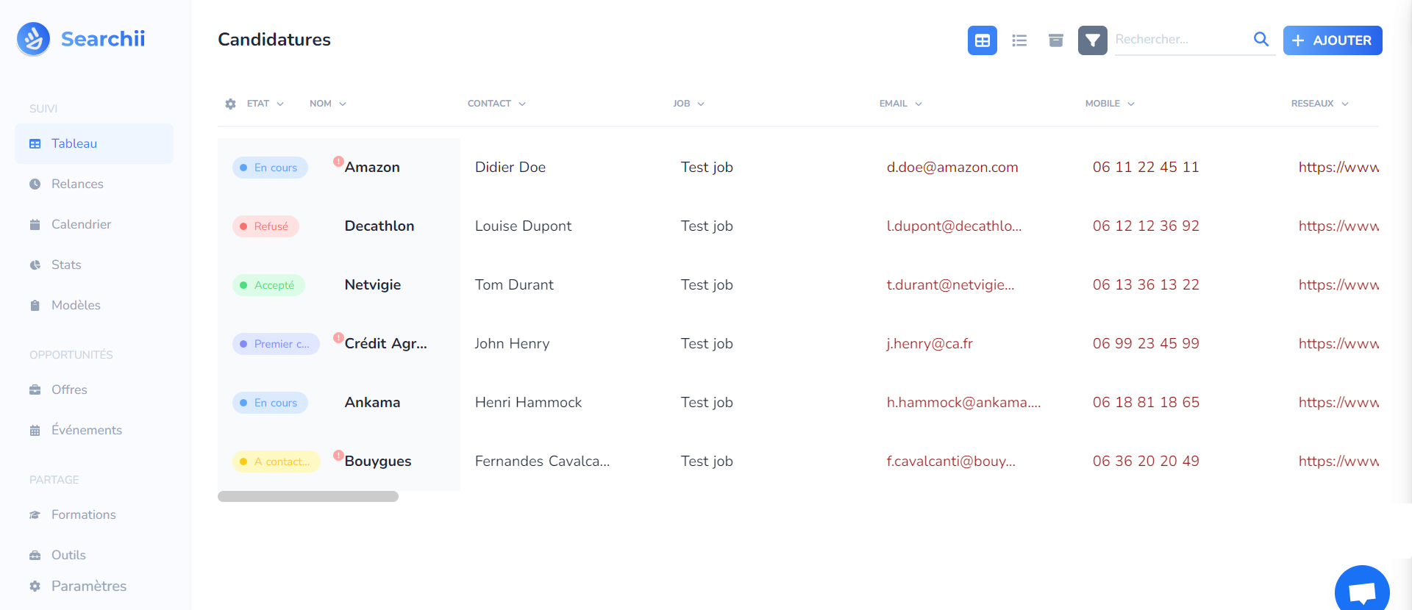Click the search magnifier icon
The image size is (1412, 610).
1261,39
